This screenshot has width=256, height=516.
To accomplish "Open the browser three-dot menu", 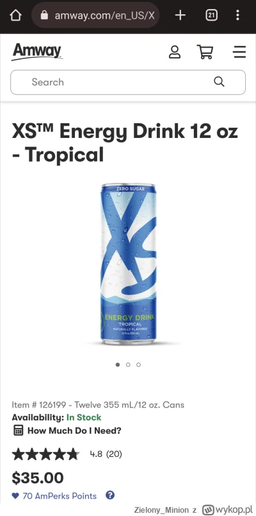I will pyautogui.click(x=237, y=15).
